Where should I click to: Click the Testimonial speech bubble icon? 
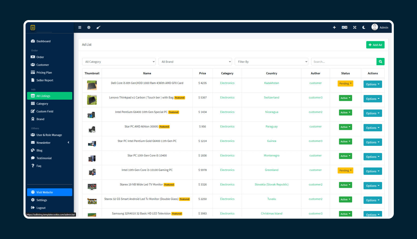[33, 158]
